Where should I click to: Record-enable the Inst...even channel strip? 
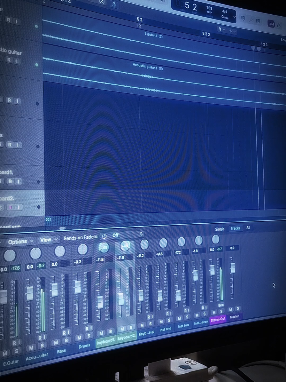(203, 308)
